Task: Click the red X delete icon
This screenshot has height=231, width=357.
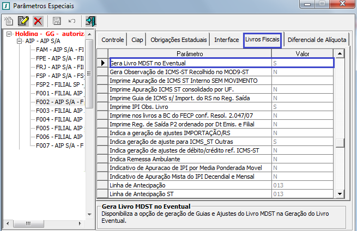Action: click(38, 21)
